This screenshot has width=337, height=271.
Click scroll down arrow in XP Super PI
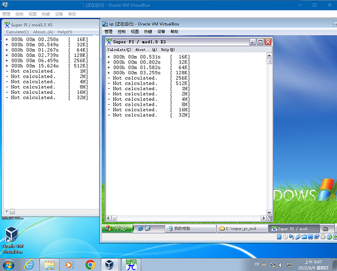click(269, 212)
